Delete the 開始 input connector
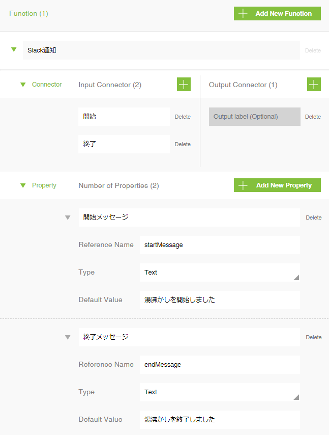 pos(183,117)
